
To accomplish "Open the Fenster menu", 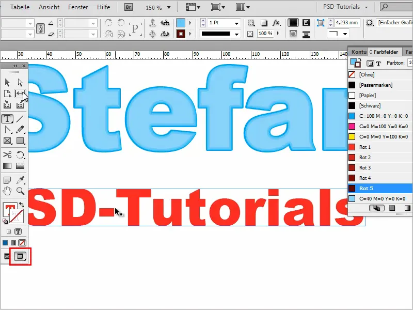I will pyautogui.click(x=78, y=7).
